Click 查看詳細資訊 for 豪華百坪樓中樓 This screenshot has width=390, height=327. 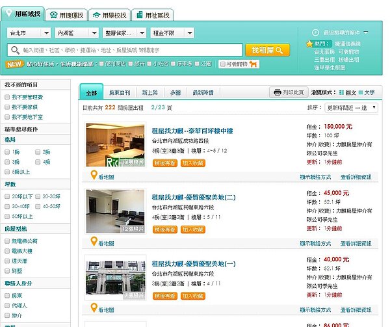[x=356, y=177]
